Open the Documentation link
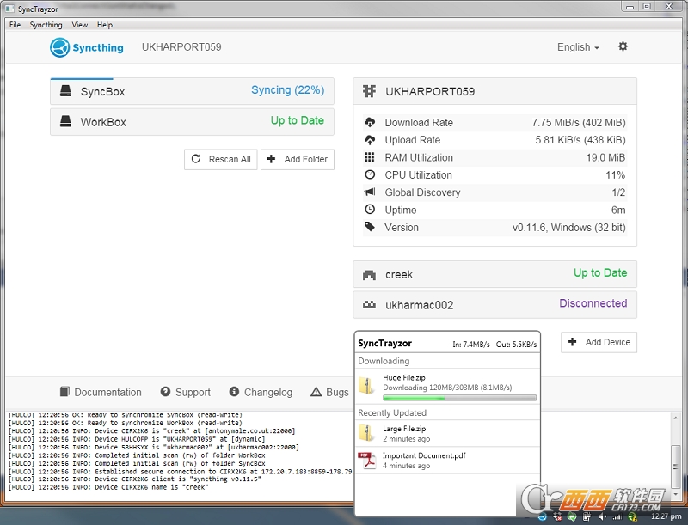Screen dimensions: 688x525 (x=100, y=392)
